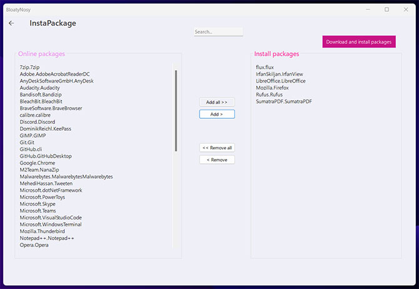419x289 pixels.
Task: Select Git.Git package
Action: [x=27, y=143]
